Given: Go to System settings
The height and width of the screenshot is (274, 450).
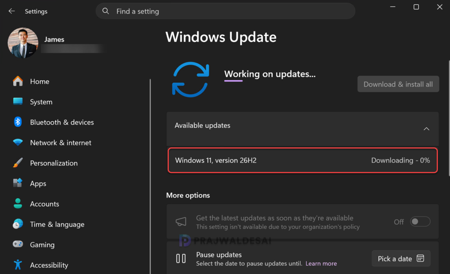Looking at the screenshot, I should [41, 102].
